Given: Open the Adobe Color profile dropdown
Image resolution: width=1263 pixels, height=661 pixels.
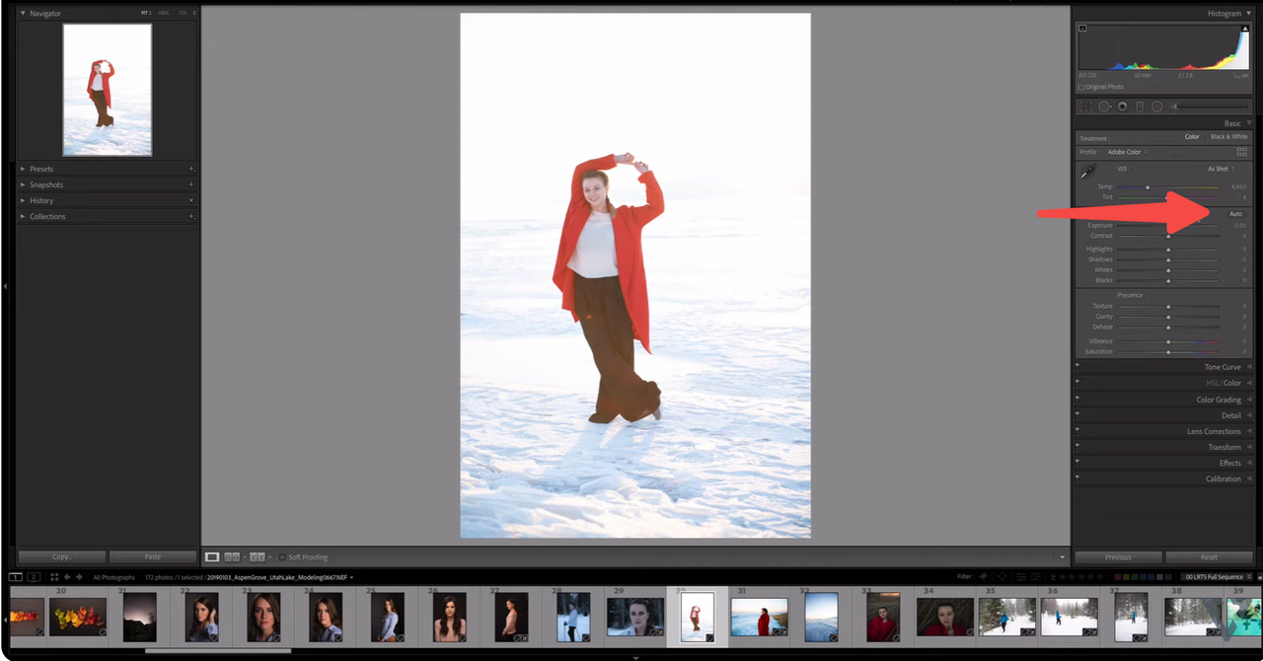Looking at the screenshot, I should 1127,152.
